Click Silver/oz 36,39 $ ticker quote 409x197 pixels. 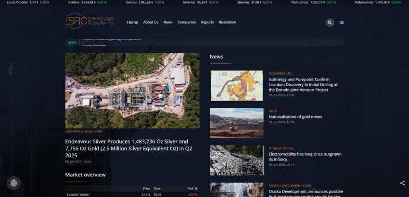point(201,2)
